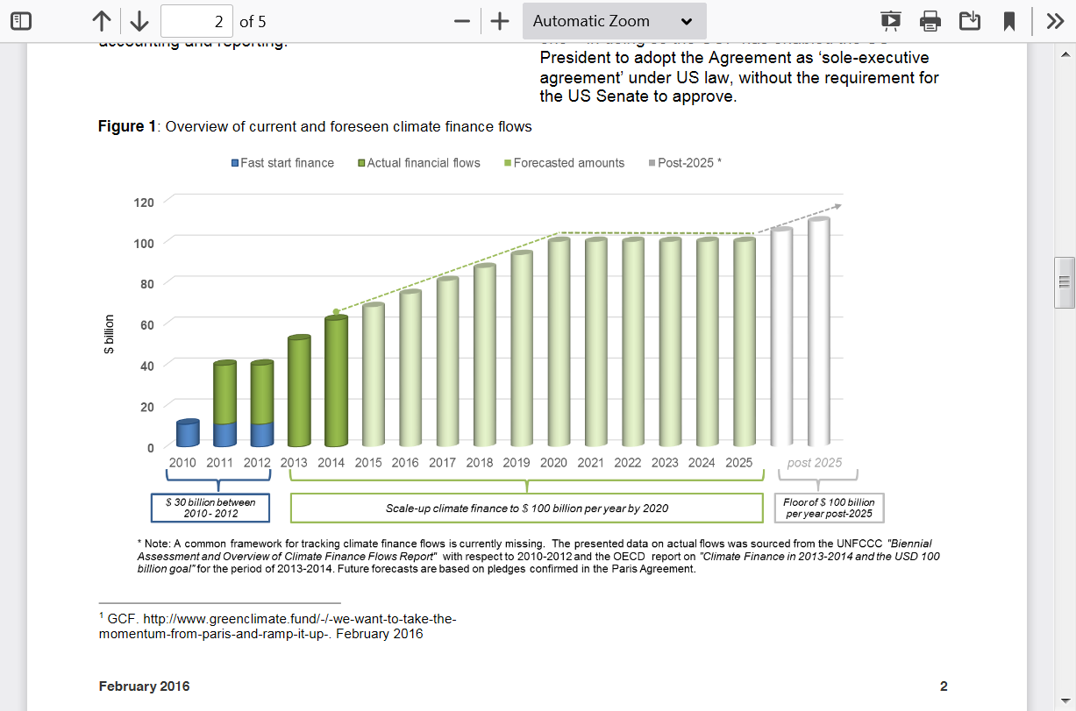Click the vertical scrollbar thumb
Viewport: 1076px width, 711px height.
(x=1065, y=282)
